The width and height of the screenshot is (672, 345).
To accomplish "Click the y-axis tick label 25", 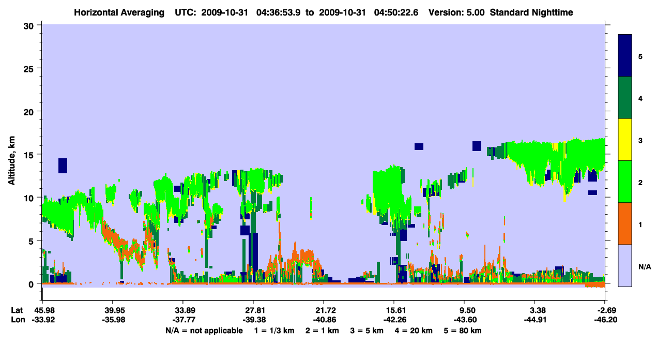I will tap(30, 68).
